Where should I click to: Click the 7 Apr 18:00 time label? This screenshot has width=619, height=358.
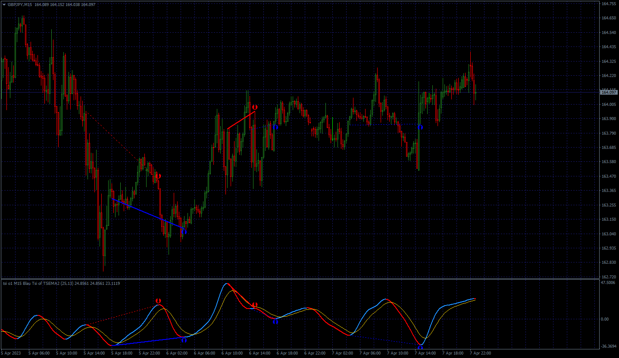pos(453,353)
